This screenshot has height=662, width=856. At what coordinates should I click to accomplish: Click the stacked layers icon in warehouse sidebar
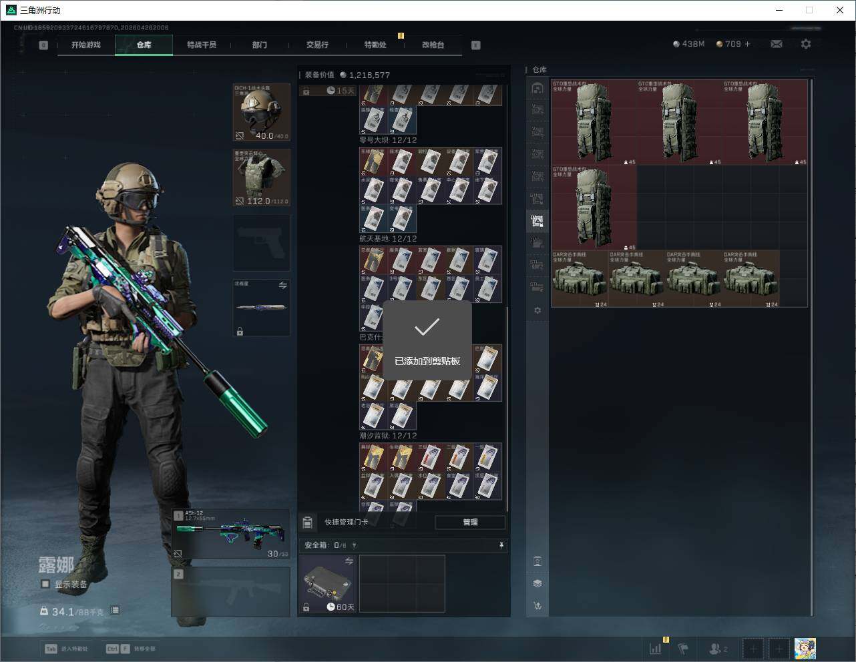[538, 583]
